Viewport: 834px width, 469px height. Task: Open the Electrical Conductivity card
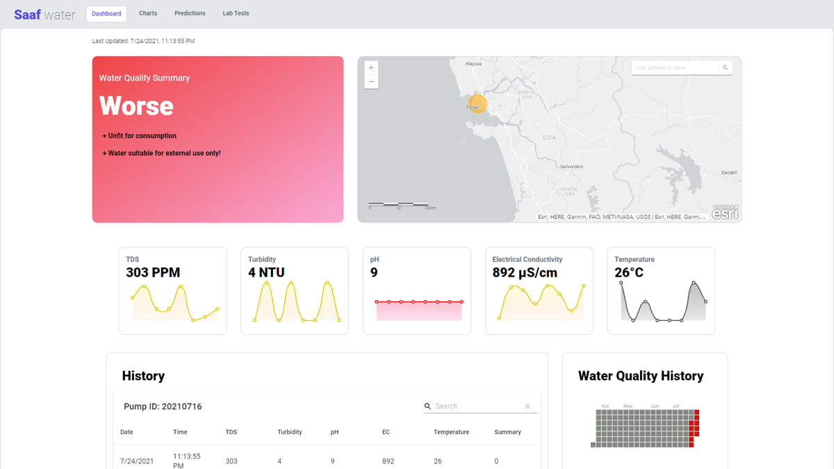click(539, 290)
